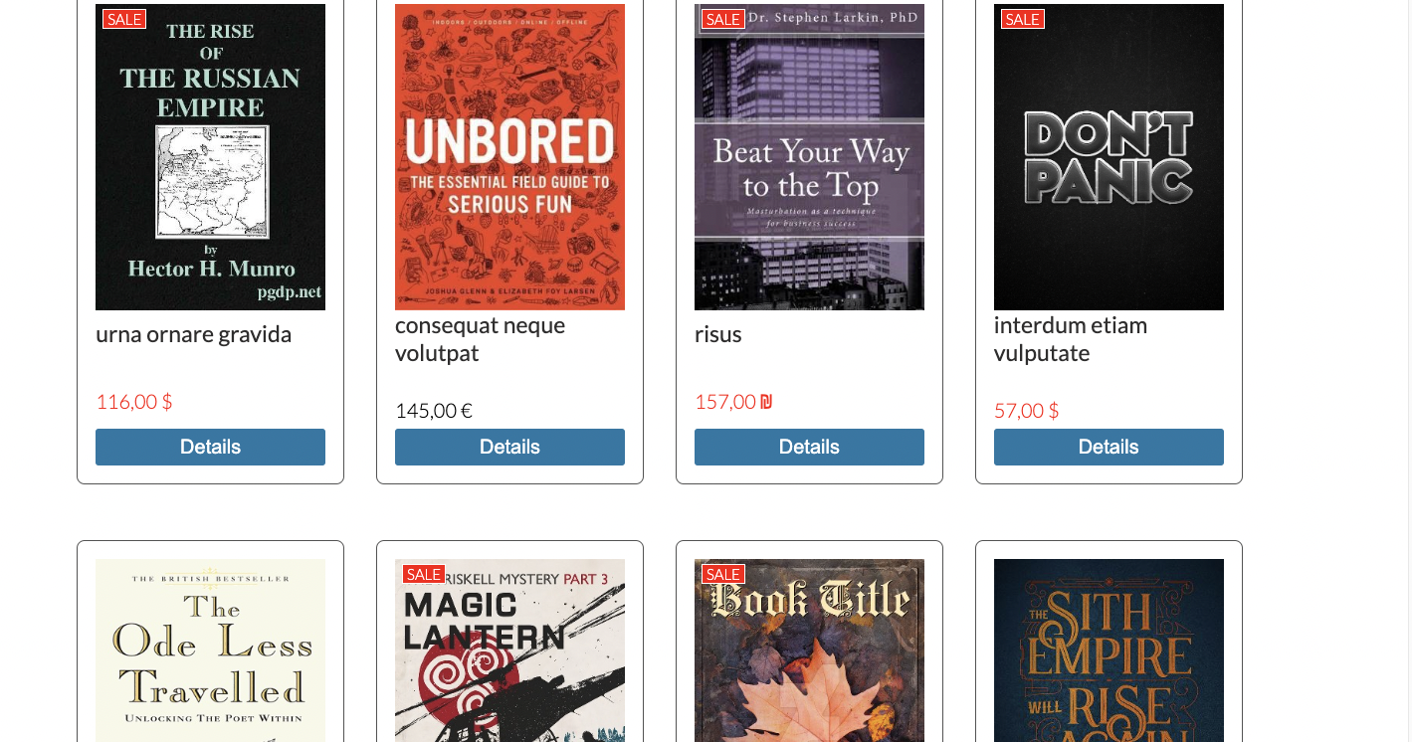Screen dimensions: 1412x742
Task: Open the urna ornare gravida title link
Action: (193, 333)
